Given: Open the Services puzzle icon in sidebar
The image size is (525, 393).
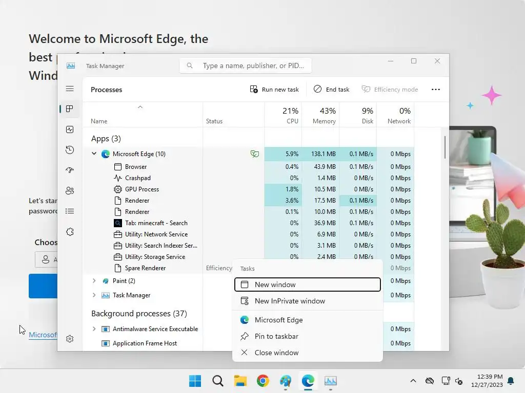Looking at the screenshot, I should pos(70,232).
